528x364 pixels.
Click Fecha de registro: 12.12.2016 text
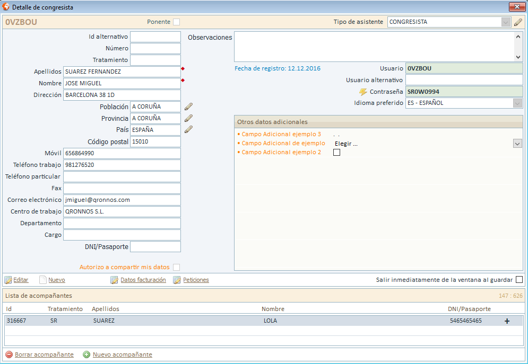pos(278,68)
